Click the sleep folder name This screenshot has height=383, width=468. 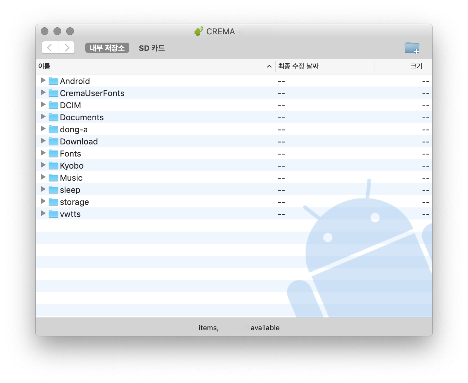pyautogui.click(x=70, y=190)
